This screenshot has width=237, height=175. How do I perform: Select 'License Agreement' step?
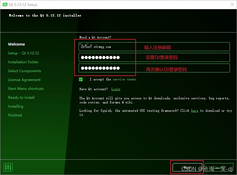(24, 80)
